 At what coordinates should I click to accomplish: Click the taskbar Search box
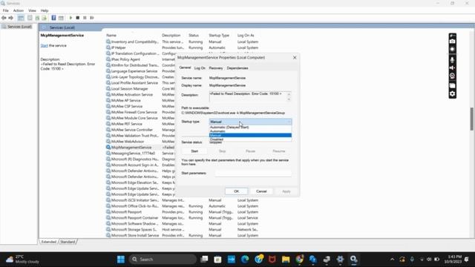(x=163, y=260)
